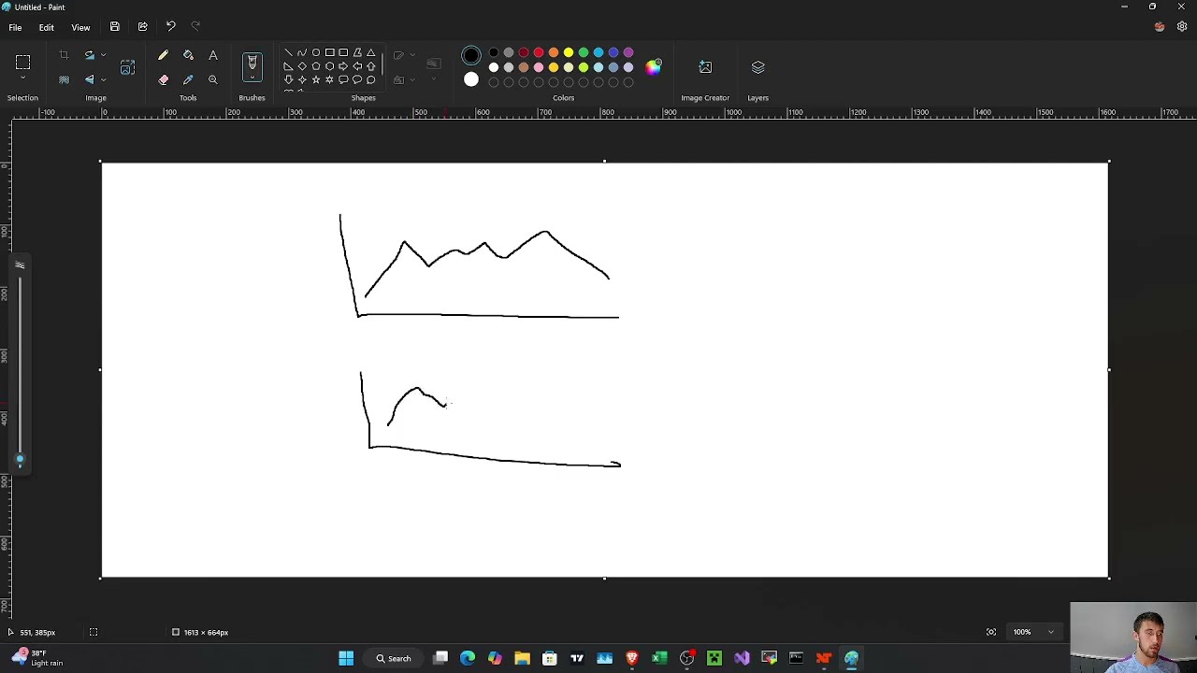Choose the Curve shape
The height and width of the screenshot is (673, 1197).
[302, 53]
